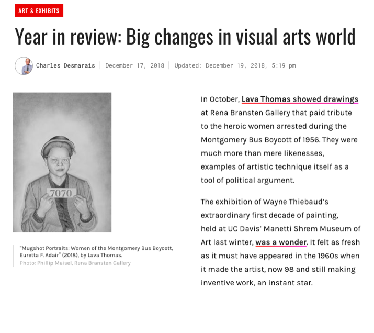This screenshot has height=333, width=374.
Task: Follow the 'Lava Thomas showed drawings' link
Action: 300,99
